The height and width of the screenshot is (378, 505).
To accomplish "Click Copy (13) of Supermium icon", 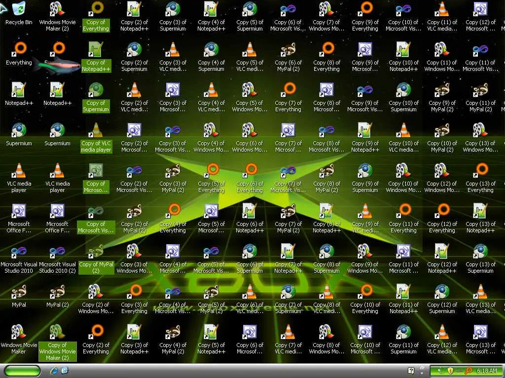I will pyautogui.click(x=480, y=258).
